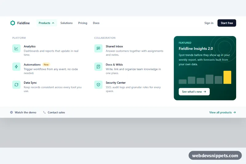Click 'Answer customers together with assignments' description

coord(134,53)
